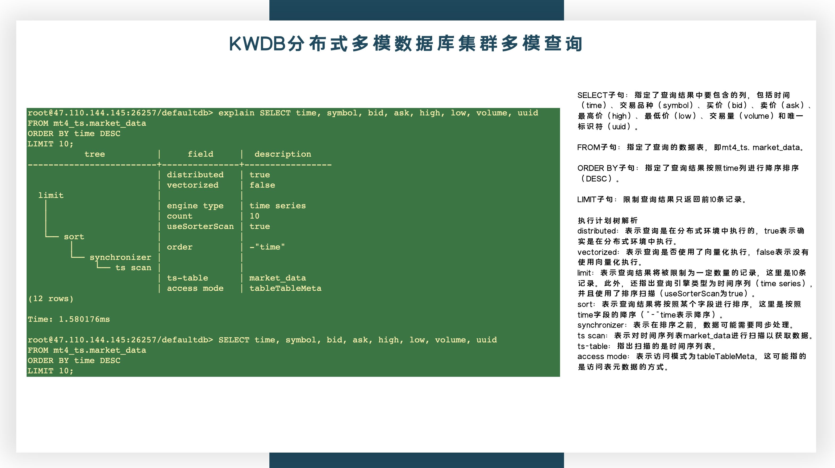835x468 pixels.
Task: Click the "(12 rows)" result line
Action: 51,299
